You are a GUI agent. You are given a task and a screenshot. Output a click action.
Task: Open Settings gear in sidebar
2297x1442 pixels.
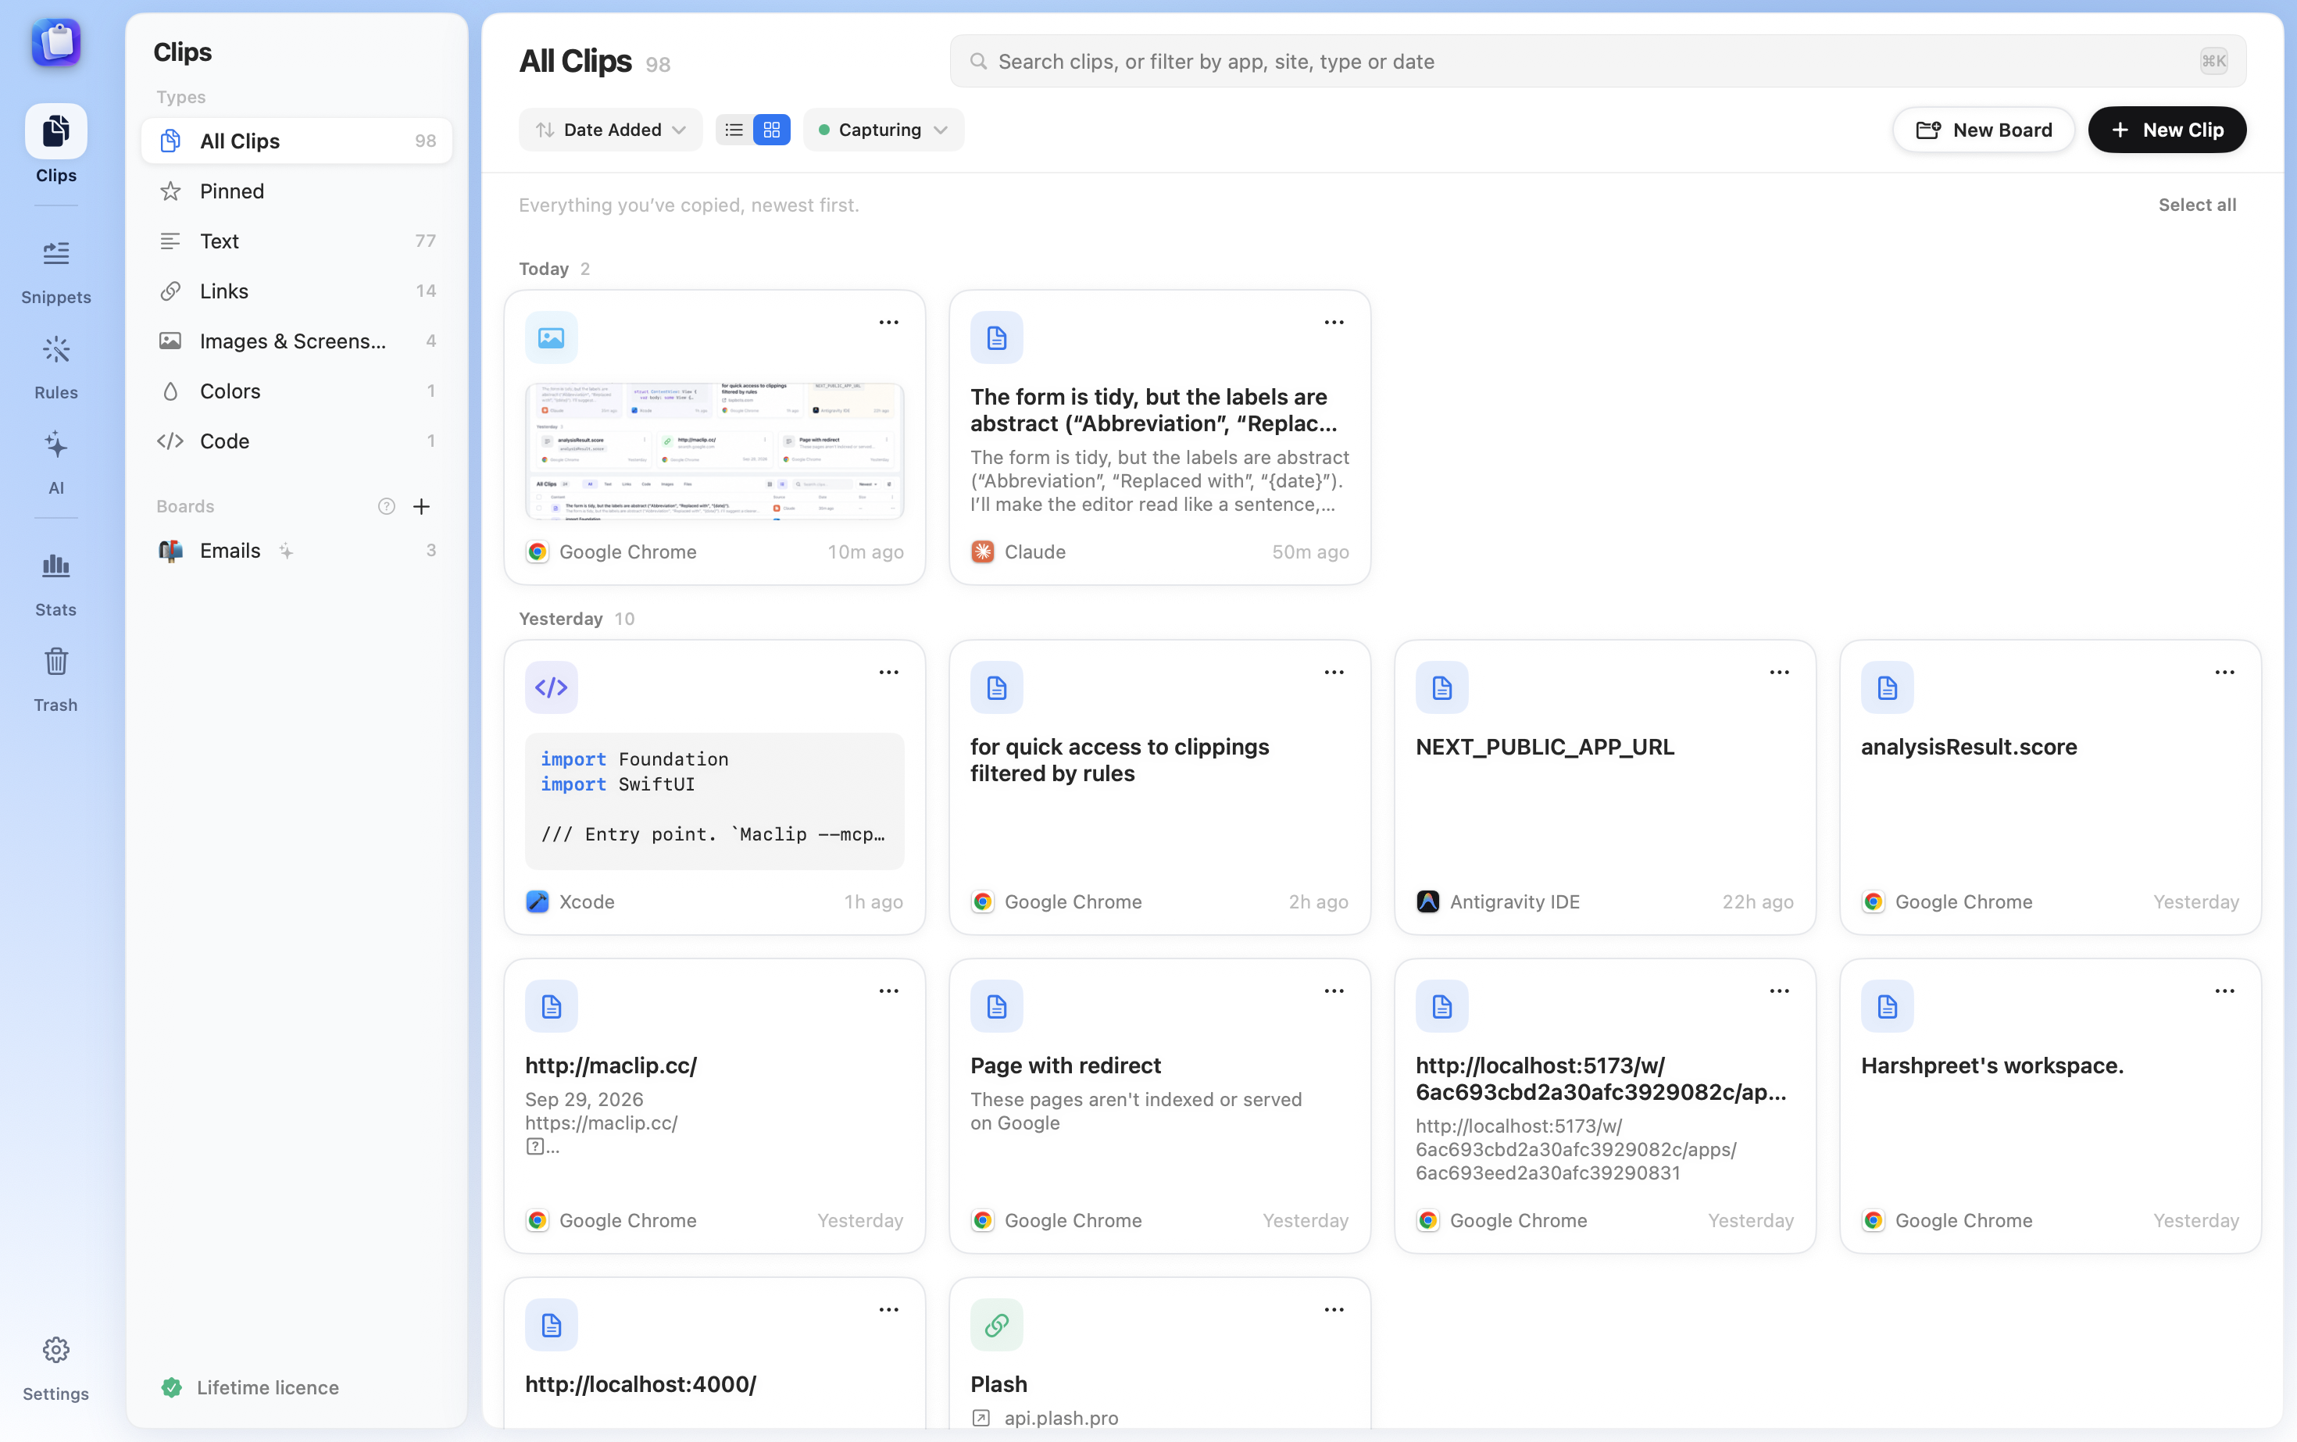click(55, 1367)
